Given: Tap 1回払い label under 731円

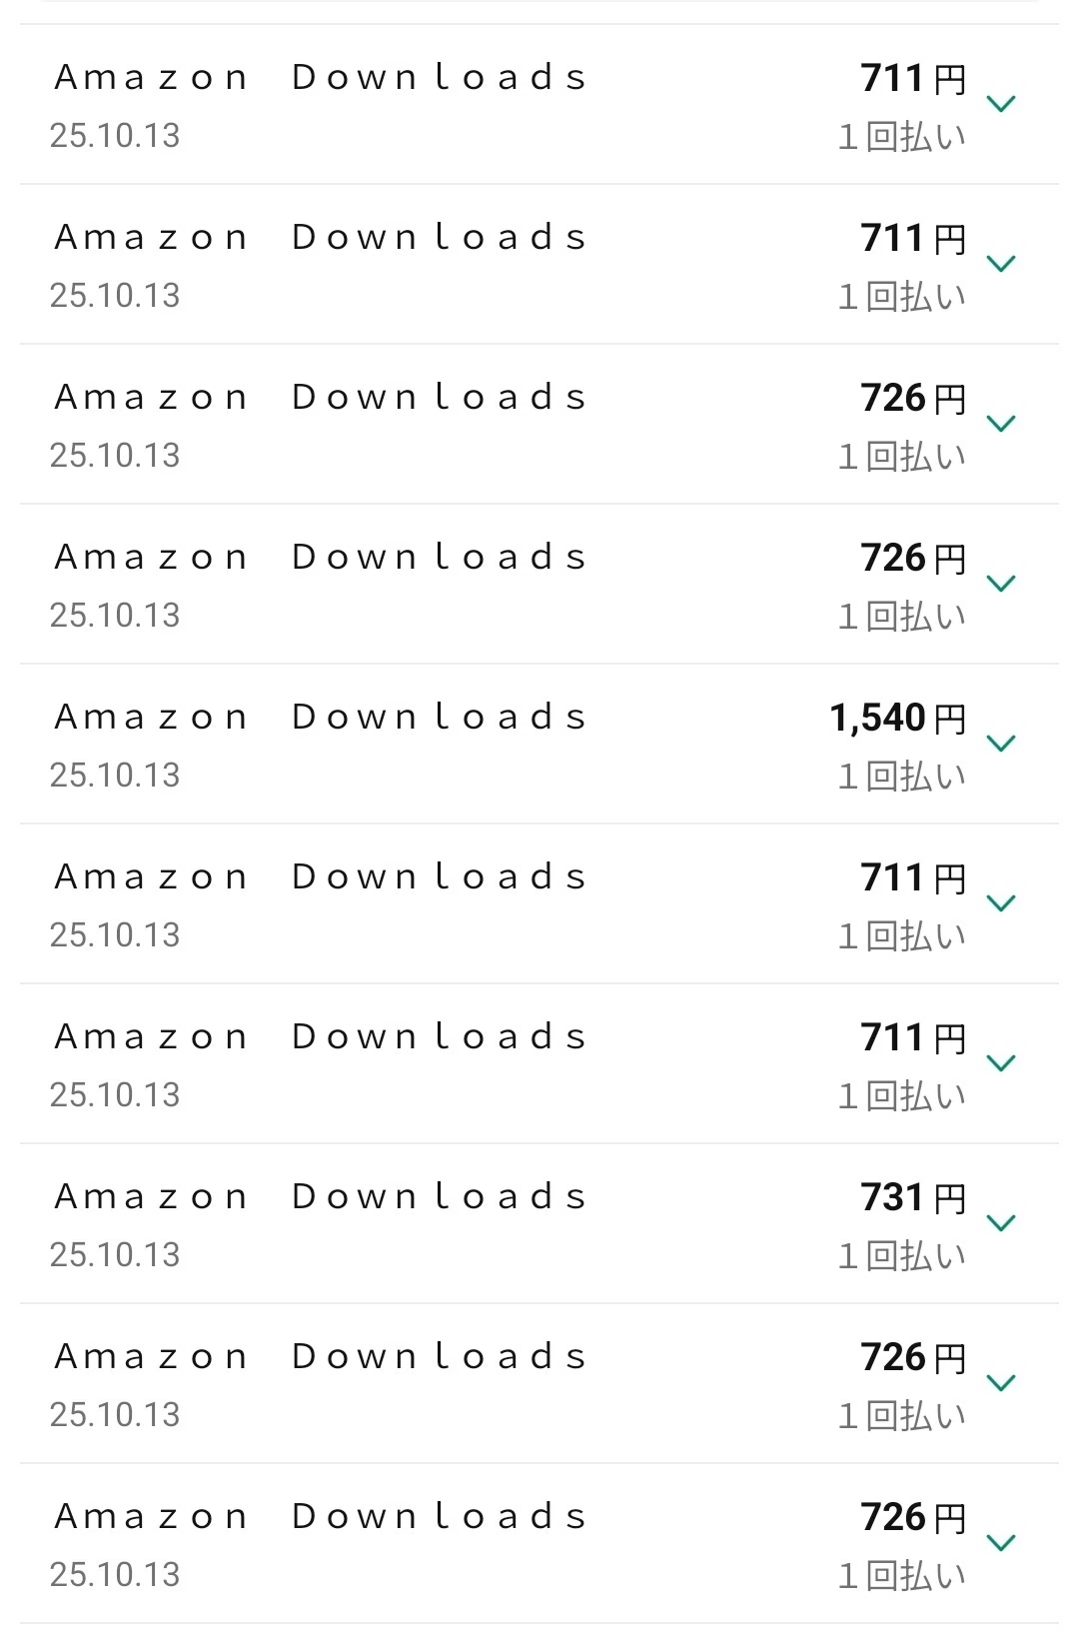Looking at the screenshot, I should pyautogui.click(x=902, y=1256).
